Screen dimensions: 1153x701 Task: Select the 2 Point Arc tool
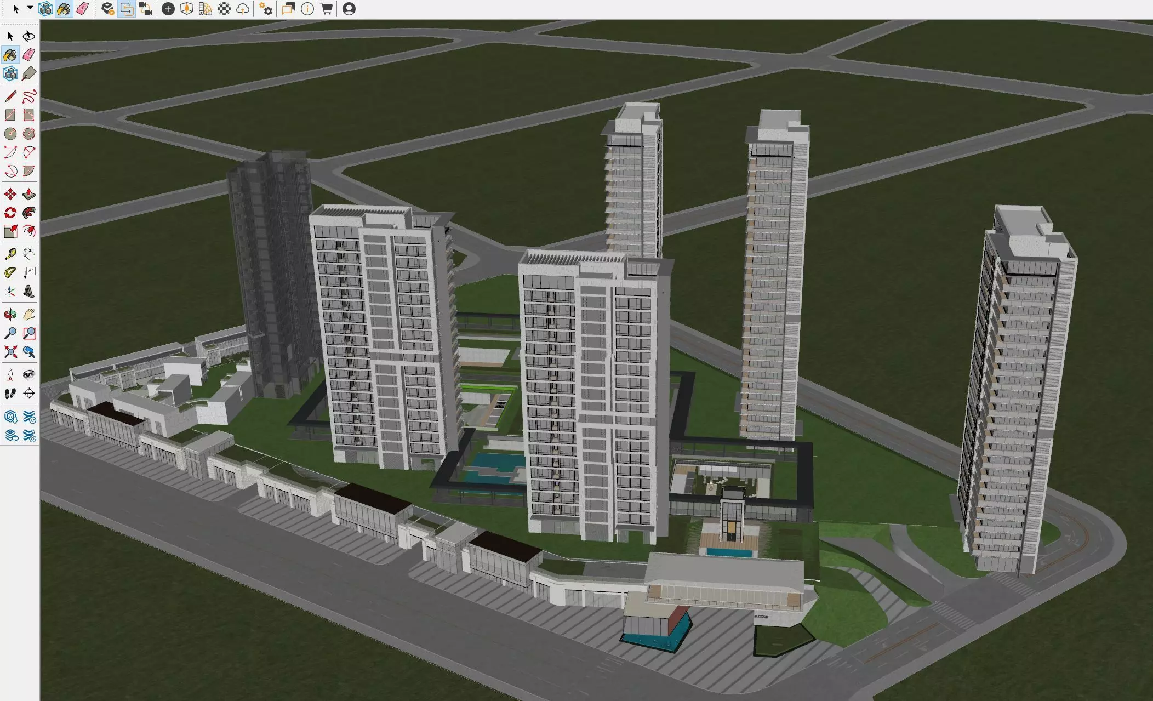click(x=29, y=152)
